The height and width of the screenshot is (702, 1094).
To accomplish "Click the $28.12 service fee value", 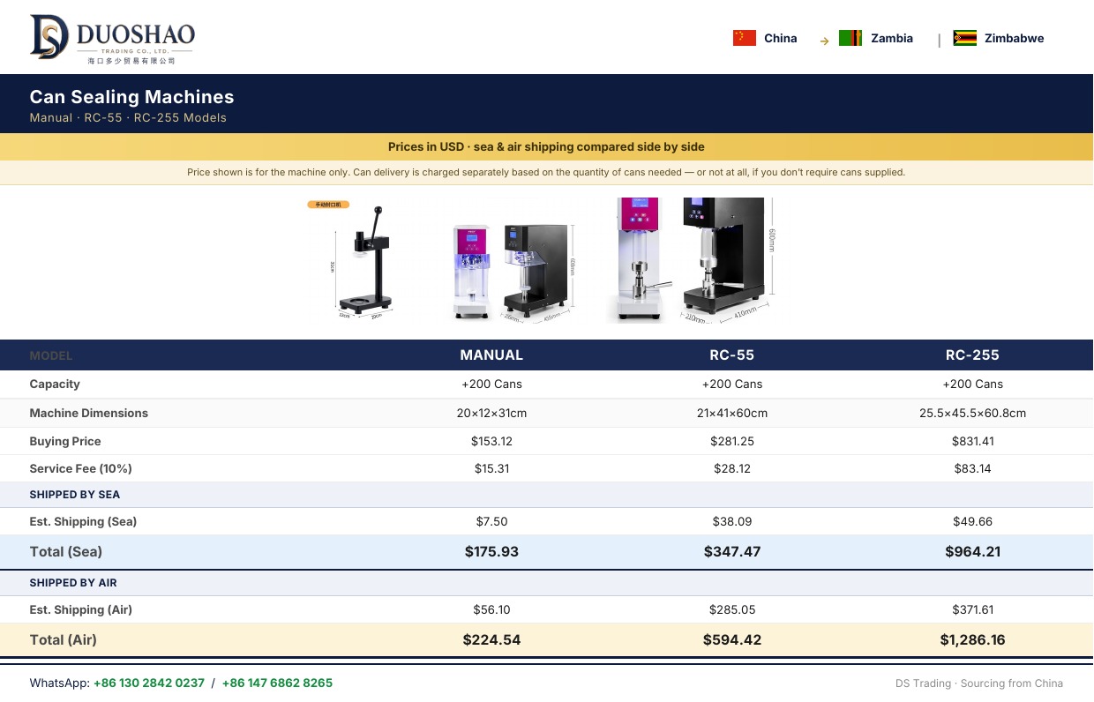I will tap(732, 468).
